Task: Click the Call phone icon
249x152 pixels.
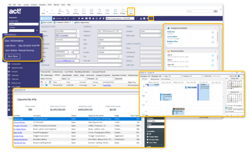Action: pos(68,11)
